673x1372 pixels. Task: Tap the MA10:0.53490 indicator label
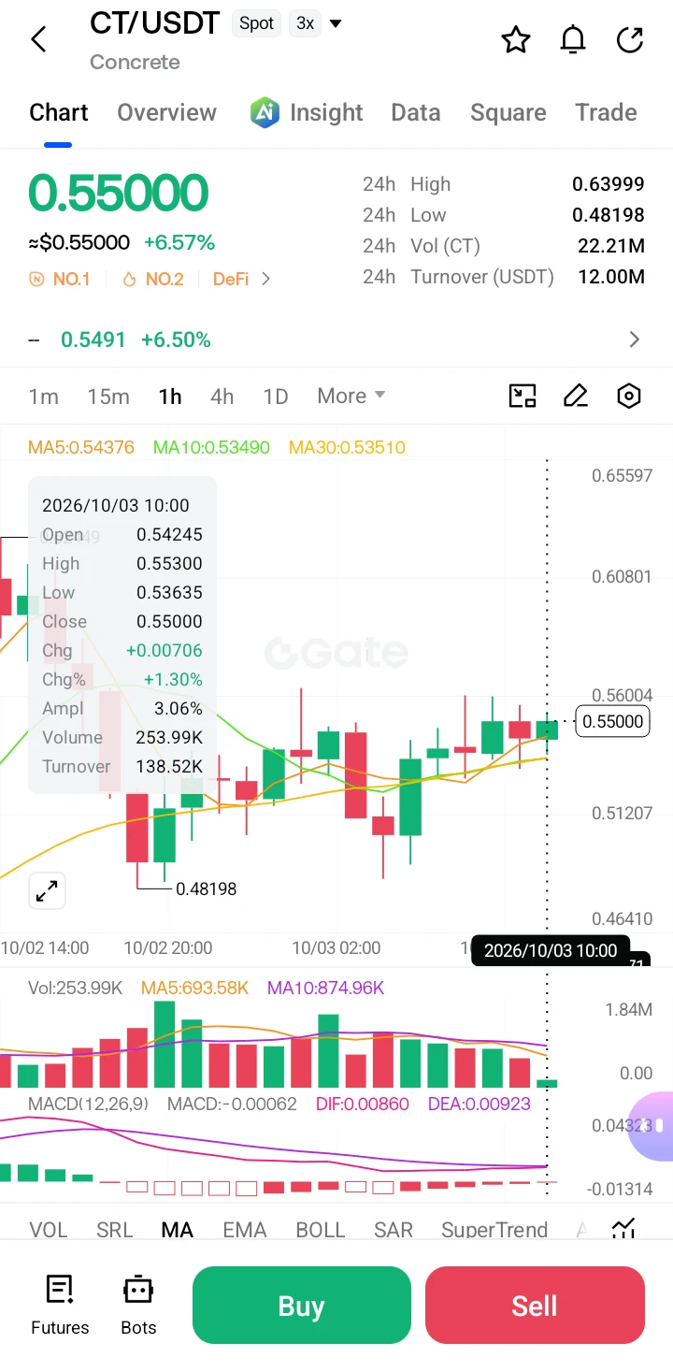[211, 447]
